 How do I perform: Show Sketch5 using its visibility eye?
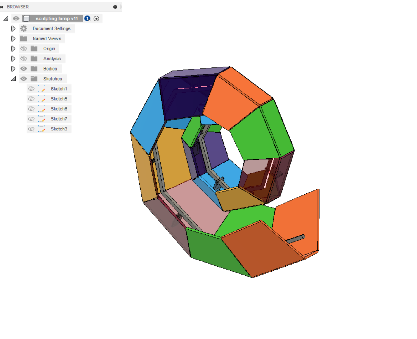click(31, 99)
